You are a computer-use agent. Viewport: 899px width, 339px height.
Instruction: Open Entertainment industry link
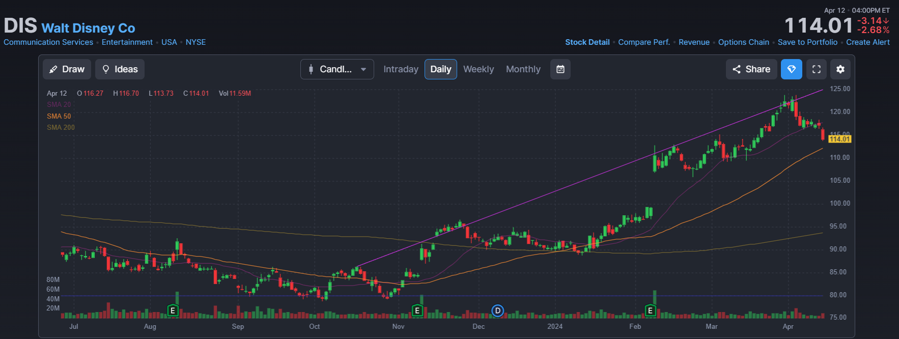(x=127, y=42)
